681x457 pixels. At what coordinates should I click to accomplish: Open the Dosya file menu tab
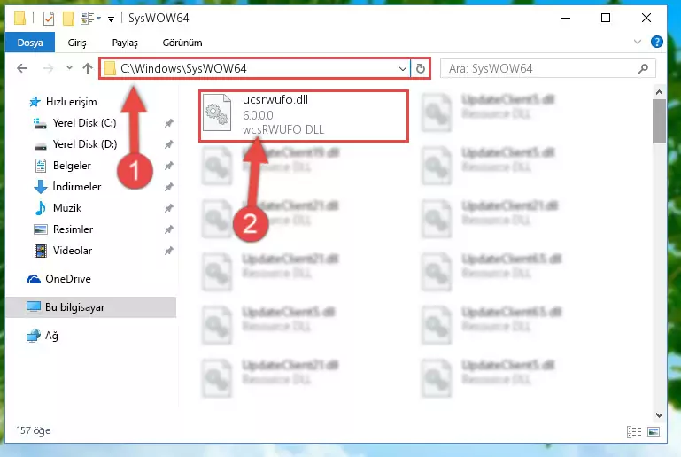coord(30,43)
